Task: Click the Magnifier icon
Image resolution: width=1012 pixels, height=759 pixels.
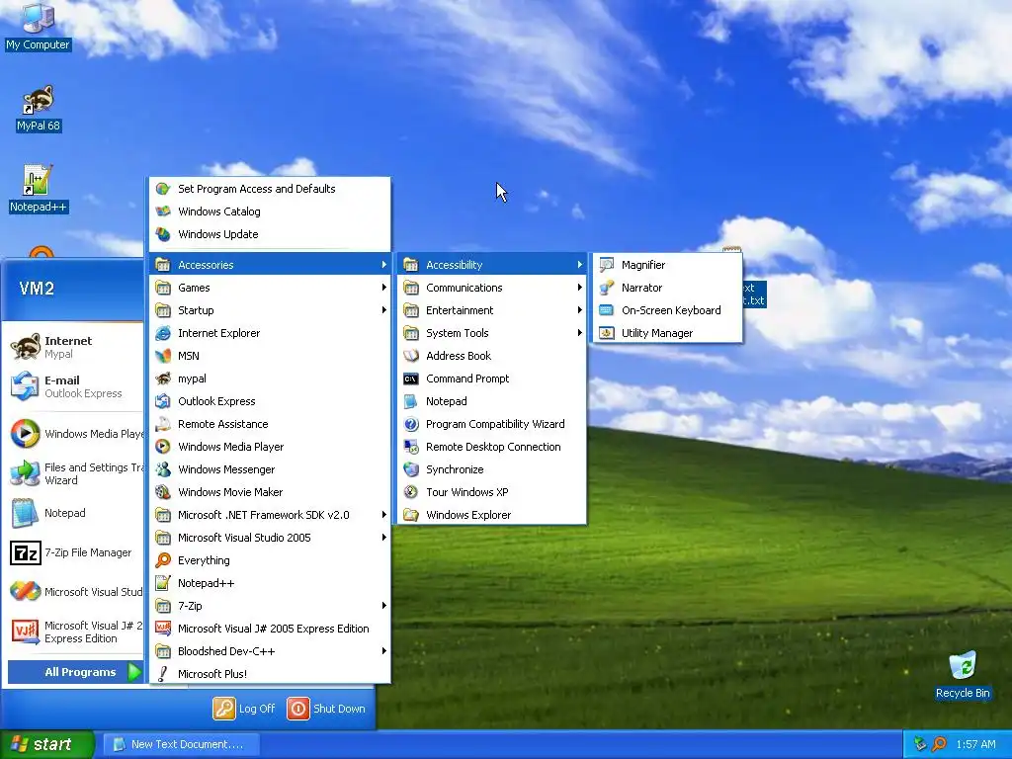Action: (607, 265)
